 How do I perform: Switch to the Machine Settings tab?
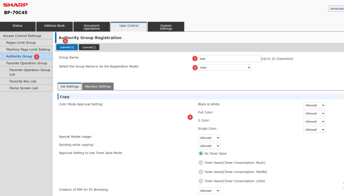pyautogui.click(x=98, y=87)
